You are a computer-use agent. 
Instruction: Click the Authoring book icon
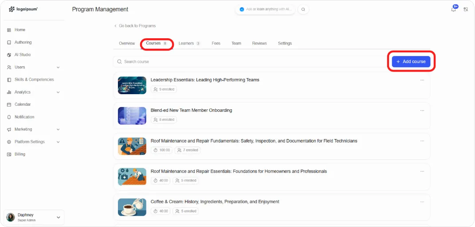point(9,43)
